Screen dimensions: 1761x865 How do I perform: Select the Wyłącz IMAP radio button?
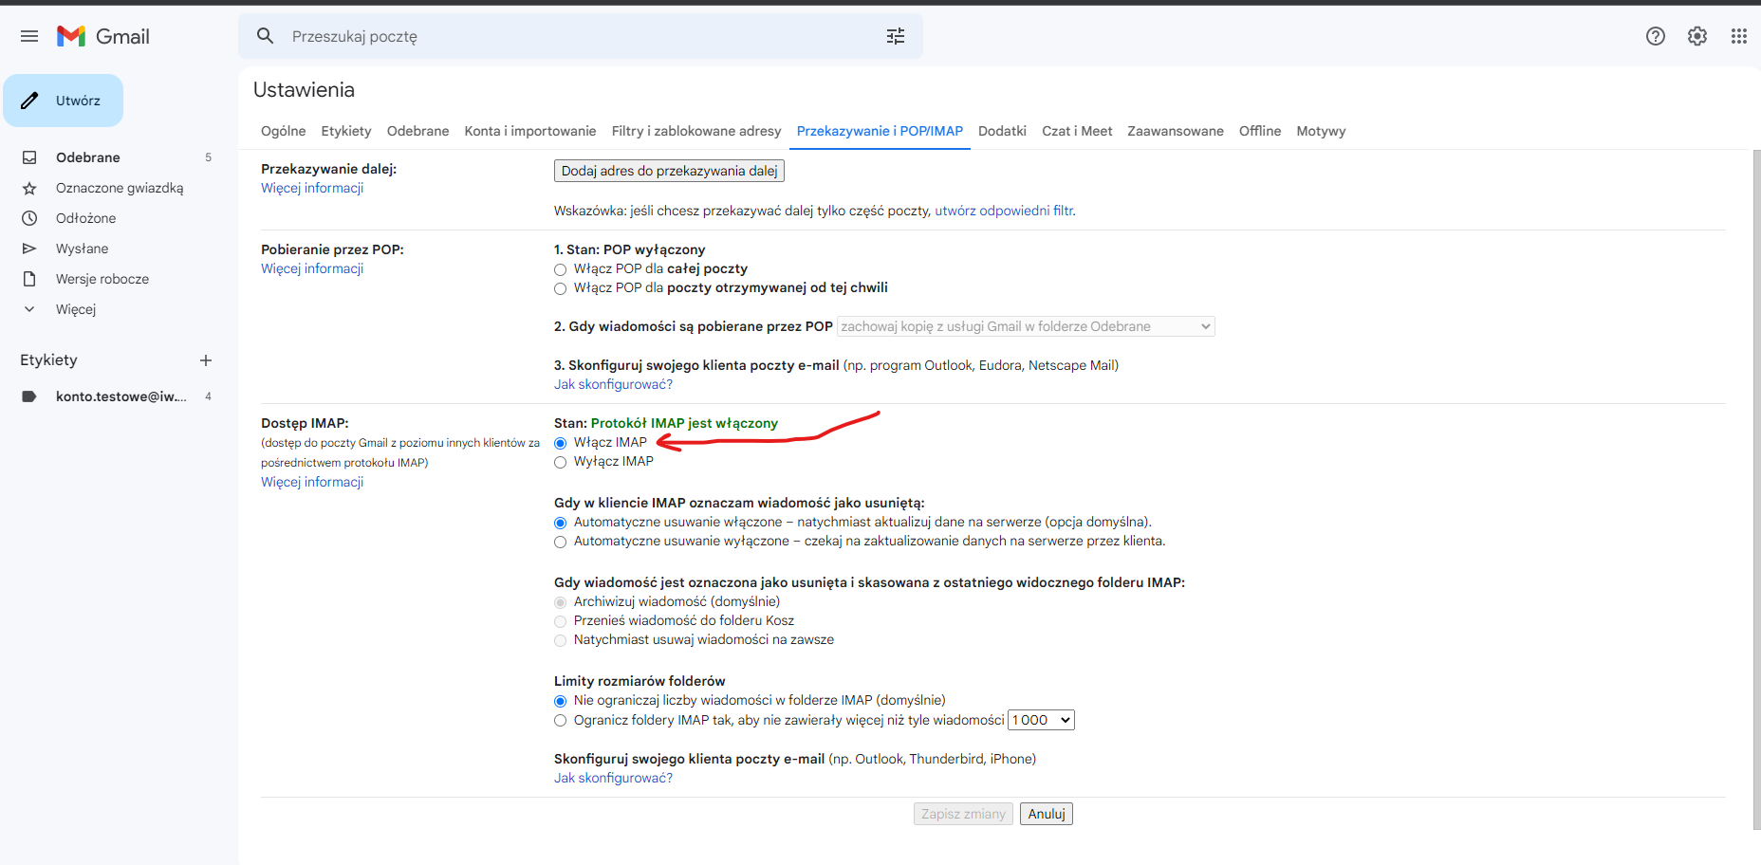561,462
